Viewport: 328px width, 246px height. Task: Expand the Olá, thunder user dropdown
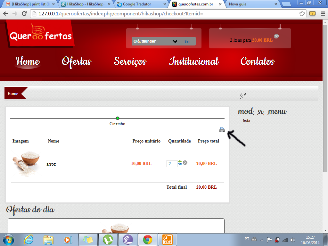tap(175, 41)
